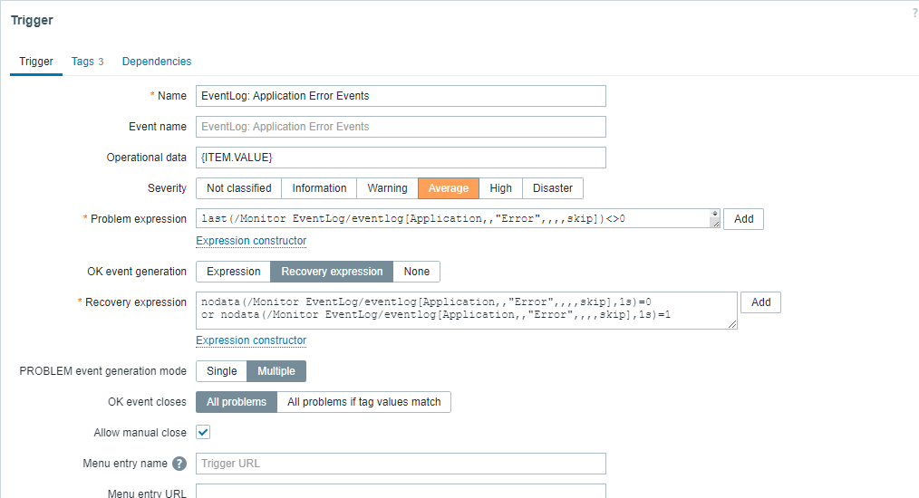Open Expression constructor under Recovery expression
The height and width of the screenshot is (498, 919).
pos(251,340)
